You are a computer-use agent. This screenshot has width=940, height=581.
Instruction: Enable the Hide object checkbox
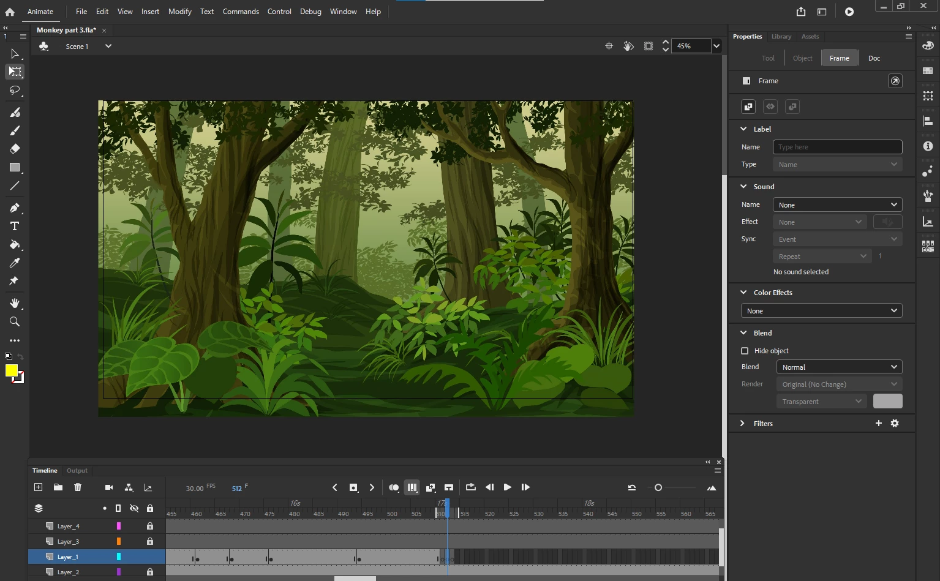[745, 351]
